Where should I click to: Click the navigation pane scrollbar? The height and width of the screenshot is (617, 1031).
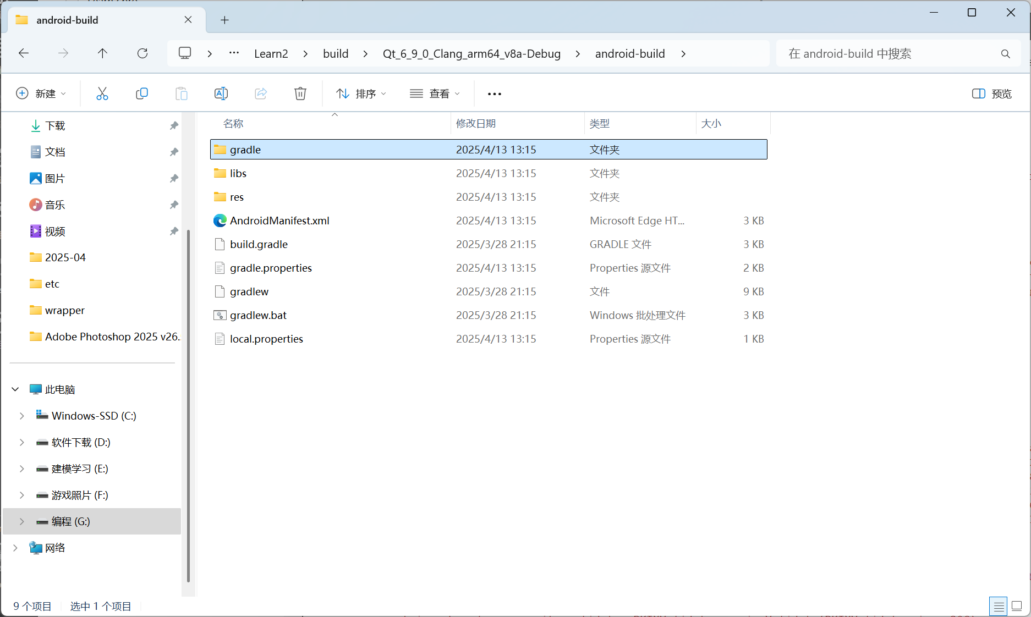coord(188,407)
